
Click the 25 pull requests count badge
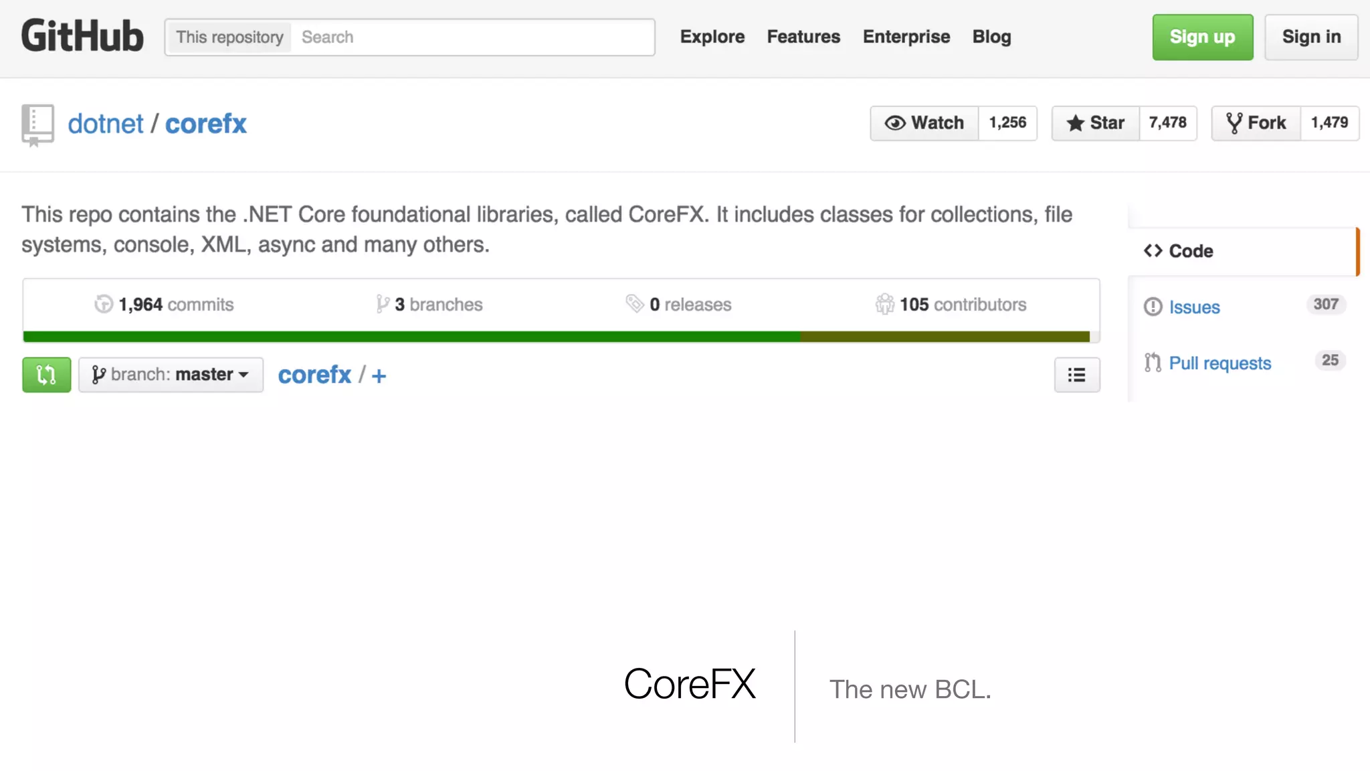pyautogui.click(x=1330, y=361)
